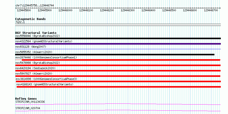
Task: Click the chr7:129445758..129446744 region label
Action: pos(35,5)
